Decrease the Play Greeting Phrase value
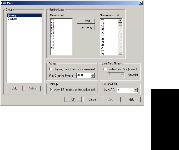This screenshot has width=179, height=150. pos(93,77)
